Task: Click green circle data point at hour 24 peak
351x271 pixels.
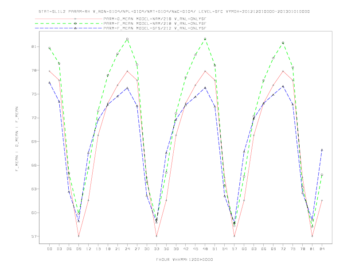Action: coord(127,39)
